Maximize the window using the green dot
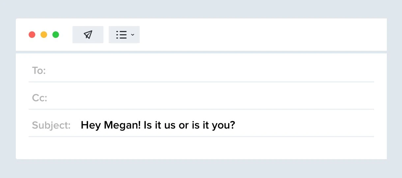This screenshot has height=178, width=402. [56, 35]
